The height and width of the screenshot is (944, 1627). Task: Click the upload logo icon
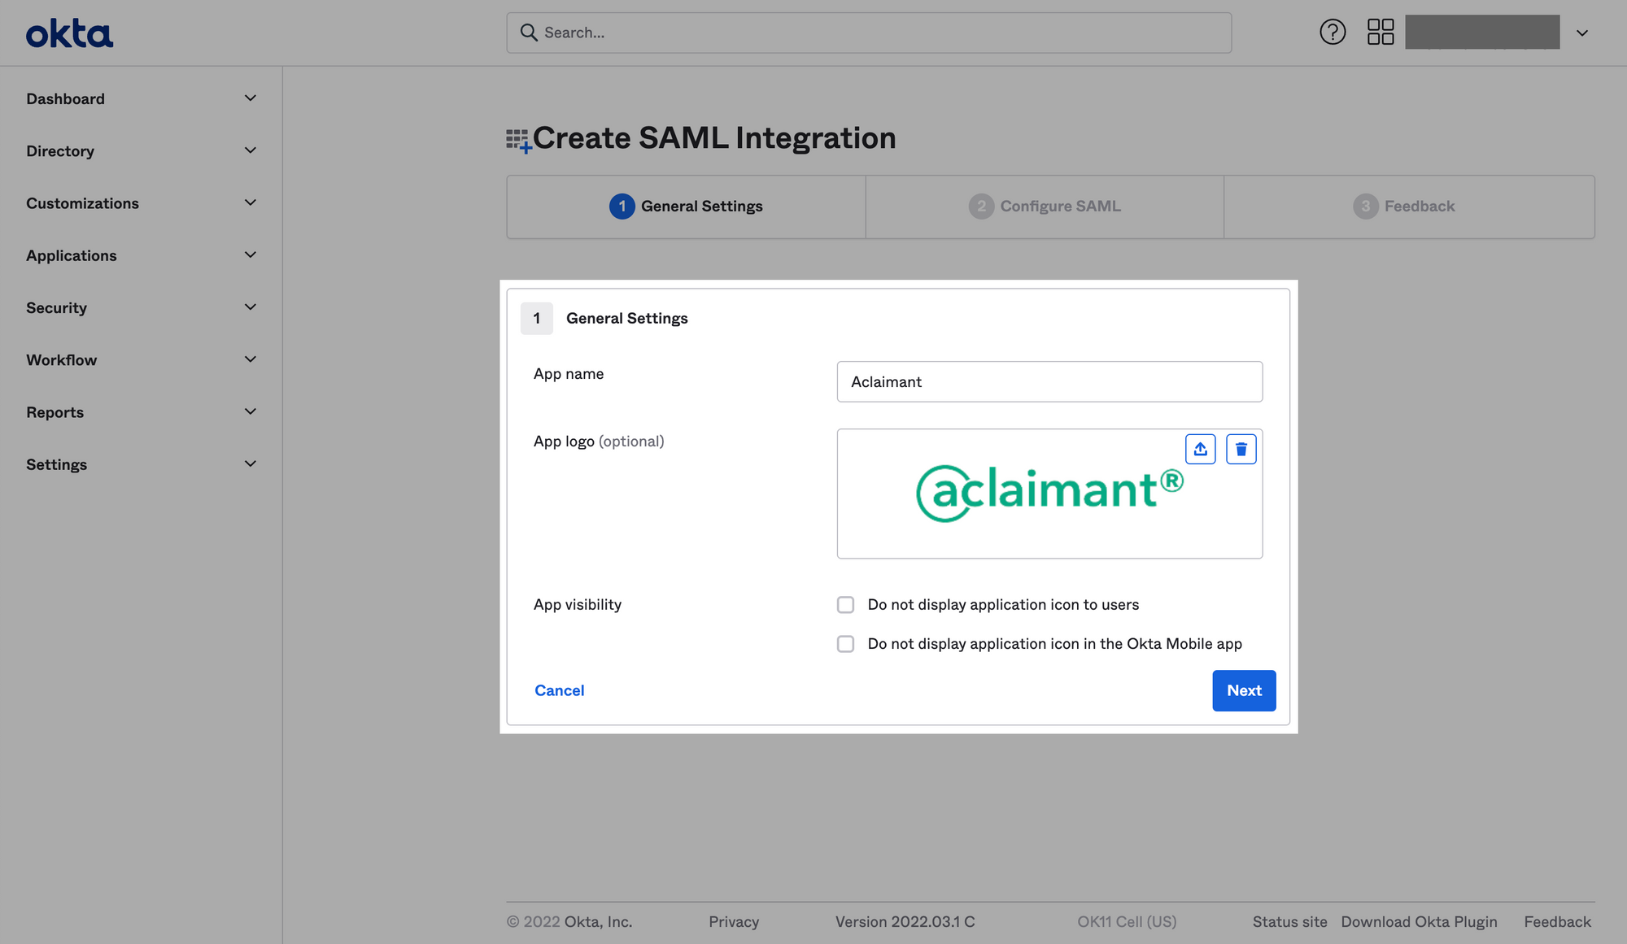click(x=1201, y=449)
